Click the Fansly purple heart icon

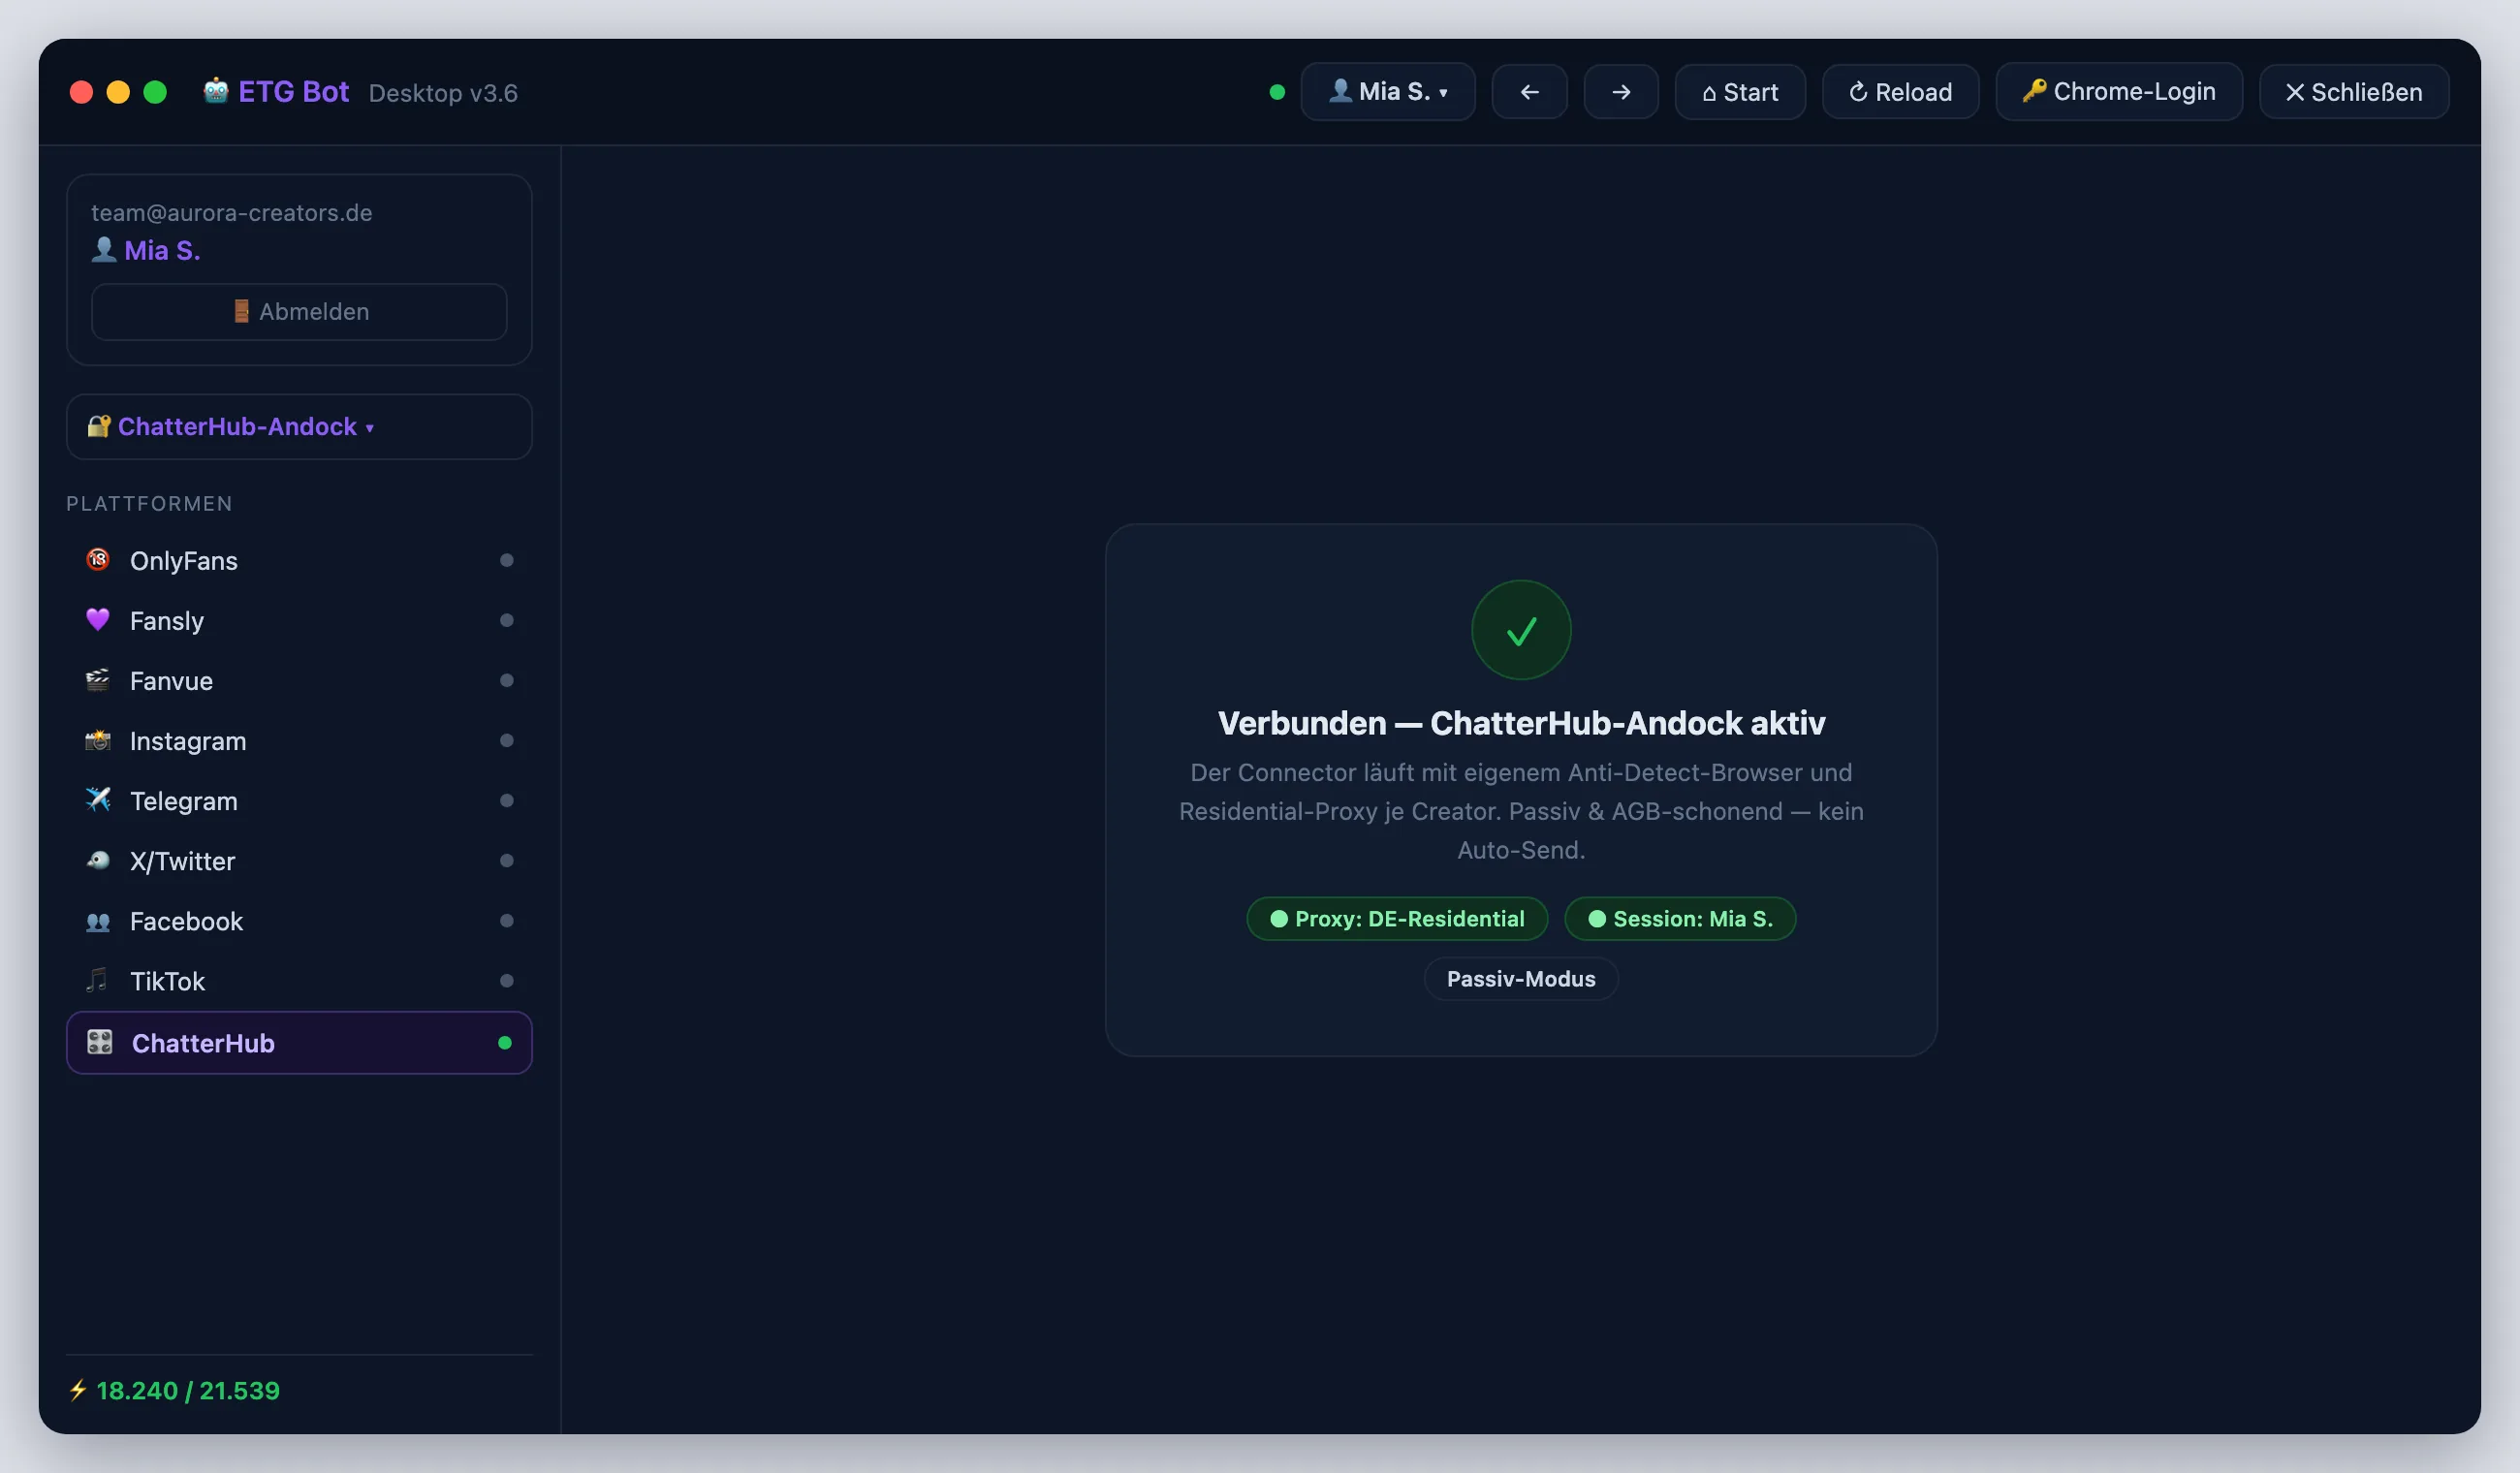pos(98,619)
